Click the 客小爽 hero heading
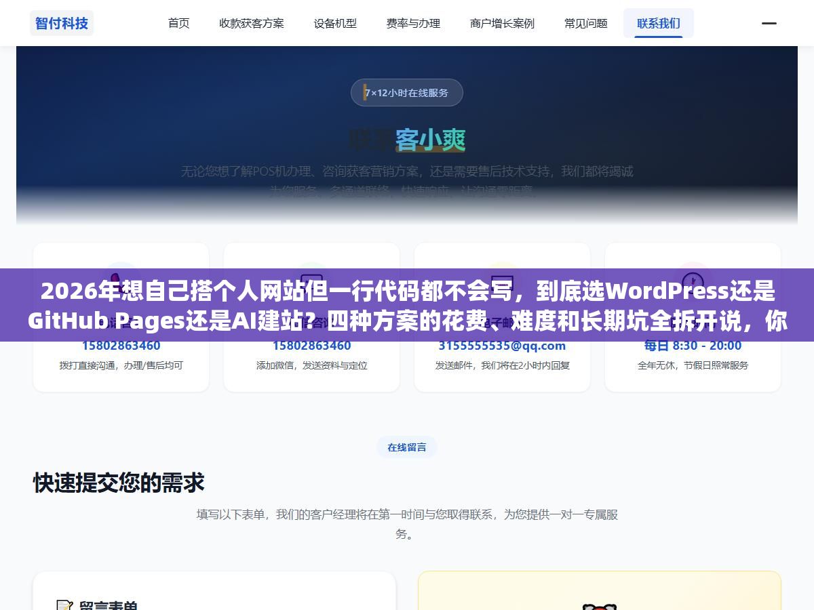This screenshot has height=610, width=814. click(431, 140)
